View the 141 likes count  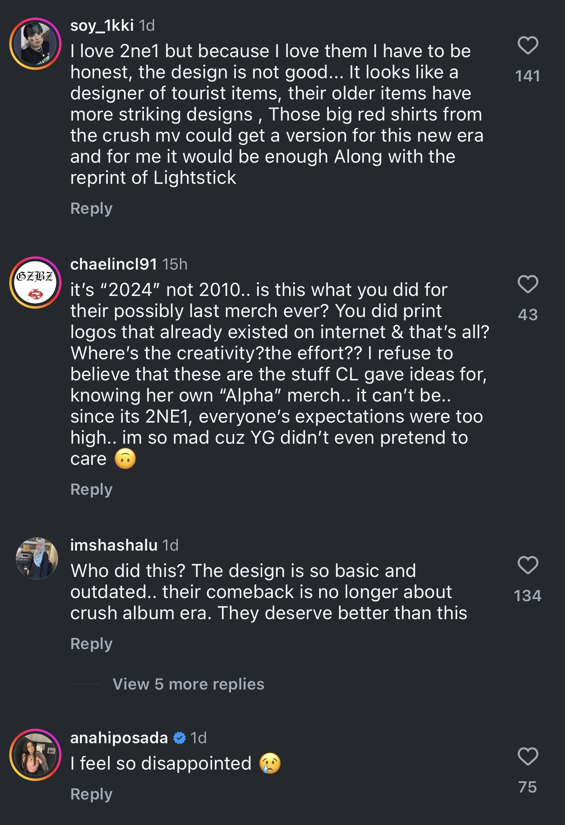(528, 76)
